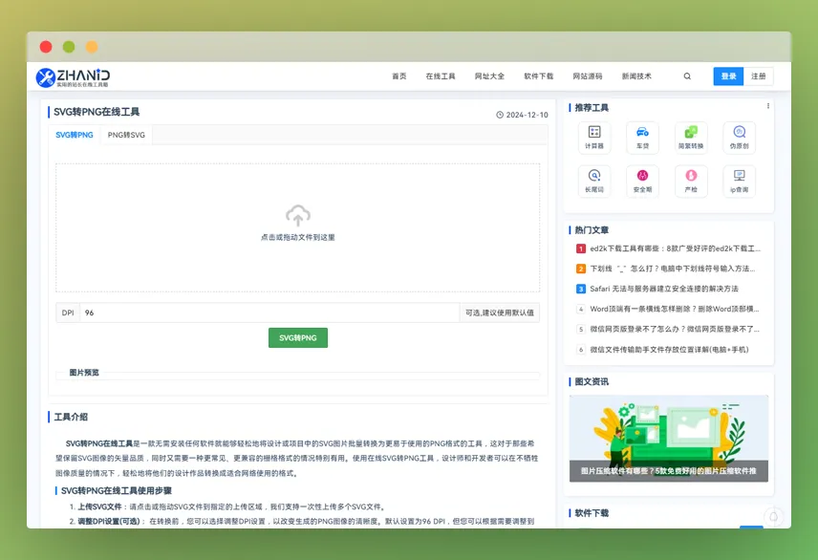This screenshot has width=818, height=560.
Task: Click the cloud upload icon in the drop zone
Action: pos(297,217)
